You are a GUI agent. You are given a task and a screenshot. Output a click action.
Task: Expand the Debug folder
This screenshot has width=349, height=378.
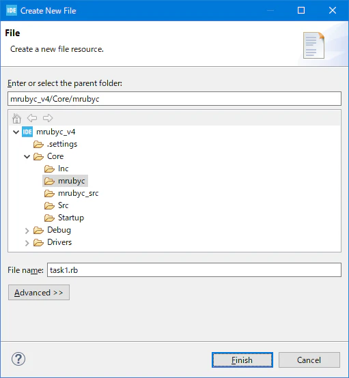(x=27, y=231)
